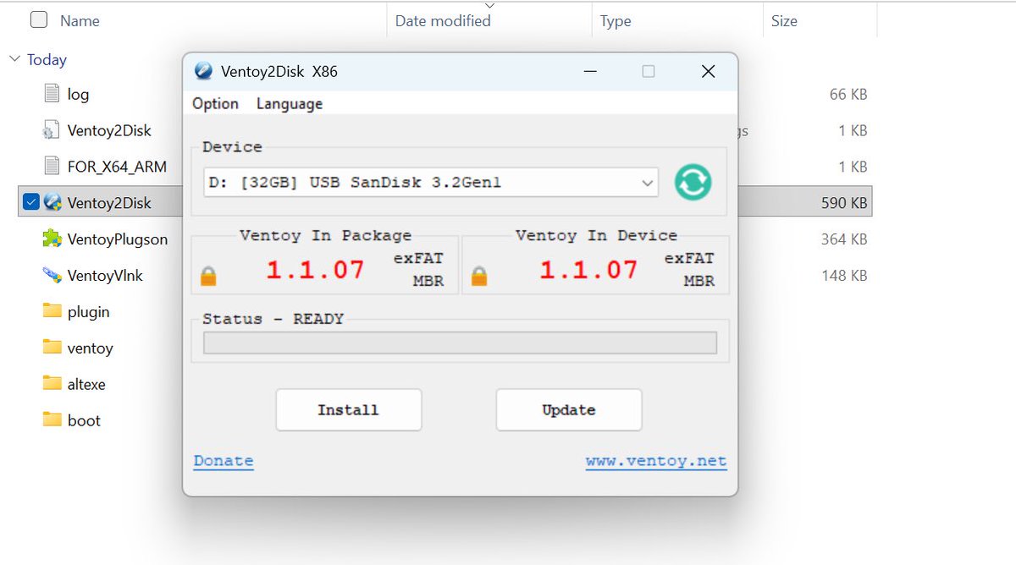
Task: Open the Option menu
Action: coord(215,104)
